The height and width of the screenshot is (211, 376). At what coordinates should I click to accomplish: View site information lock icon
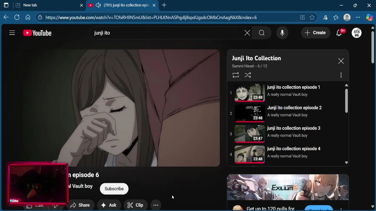tap(40, 18)
